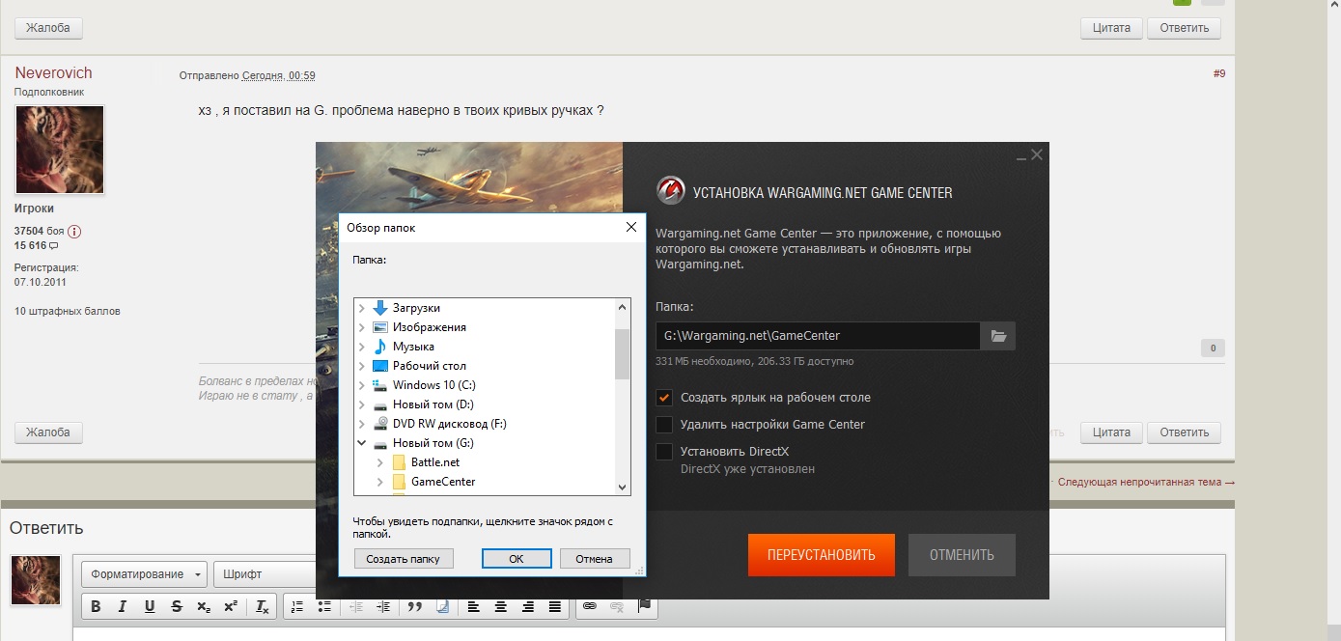Justify text in reply editor
Image resolution: width=1341 pixels, height=641 pixels.
pyautogui.click(x=555, y=606)
